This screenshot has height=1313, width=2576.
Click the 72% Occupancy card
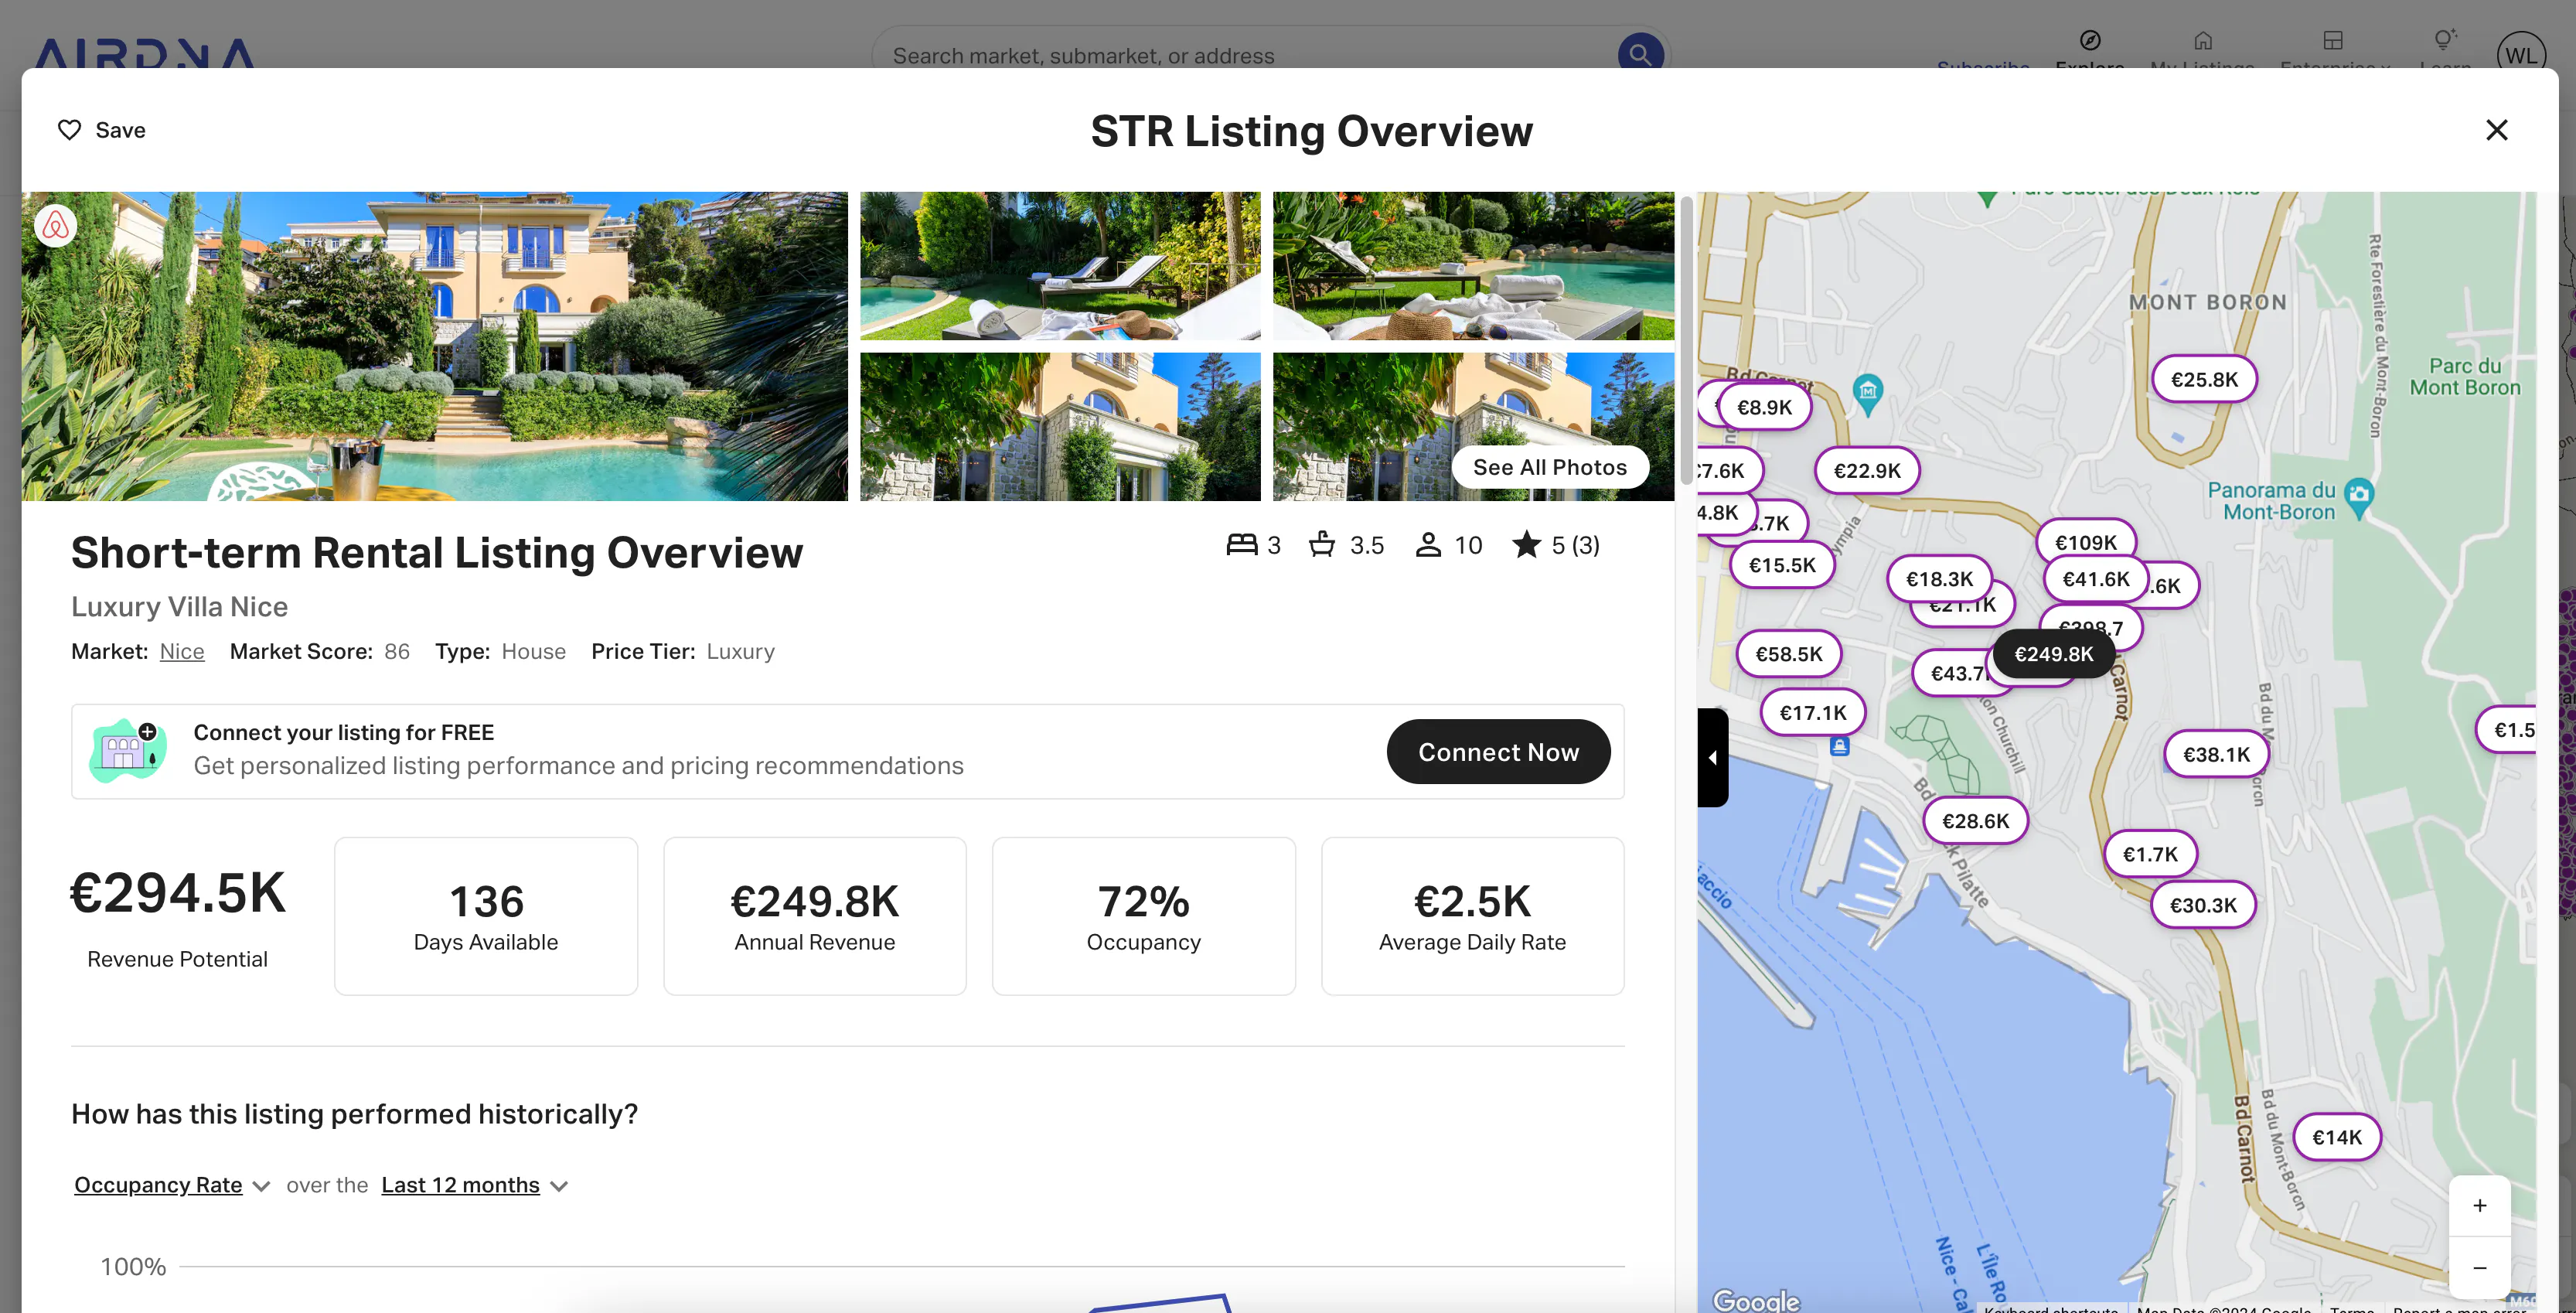(1143, 916)
